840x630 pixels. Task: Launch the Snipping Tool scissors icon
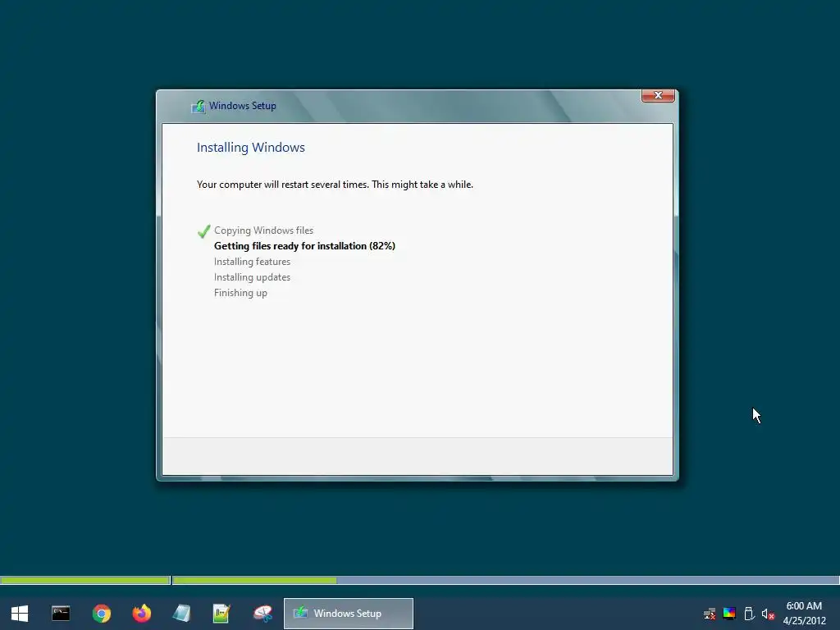coord(262,614)
